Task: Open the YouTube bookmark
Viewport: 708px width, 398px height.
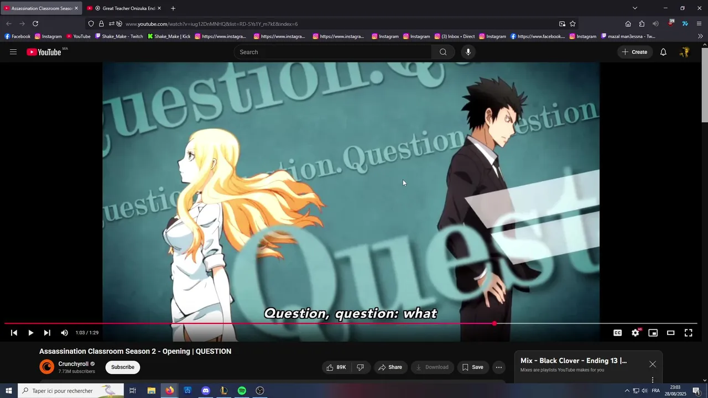Action: coord(78,36)
